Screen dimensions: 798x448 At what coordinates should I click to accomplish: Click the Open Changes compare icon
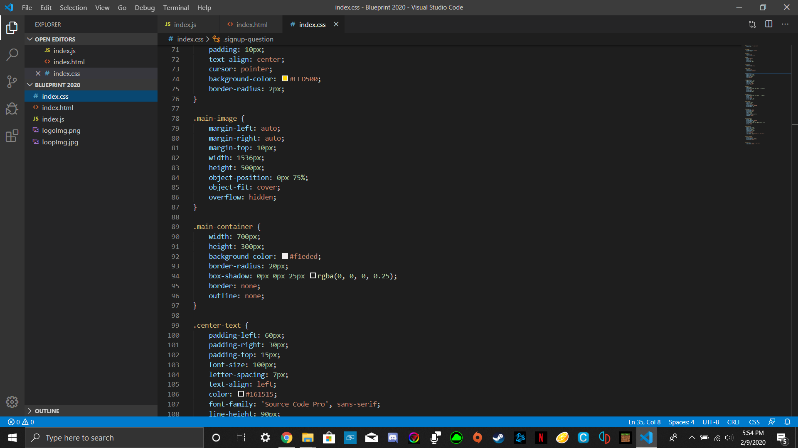pos(752,24)
